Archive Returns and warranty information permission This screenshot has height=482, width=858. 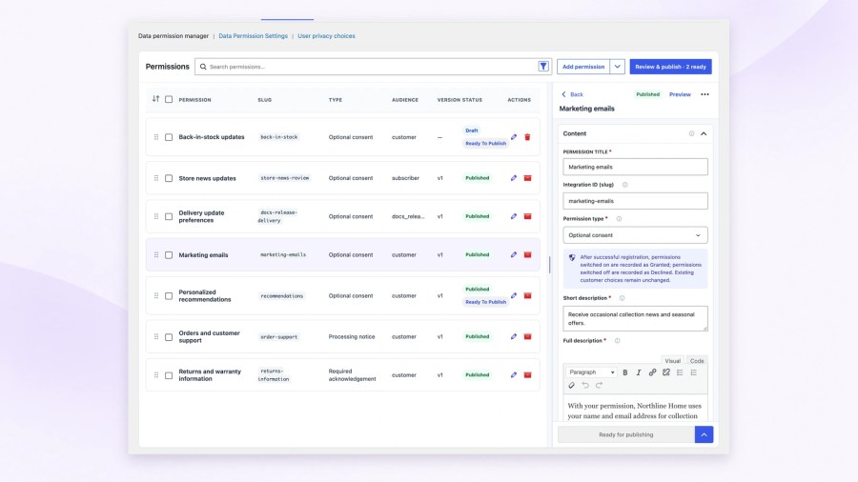[527, 375]
